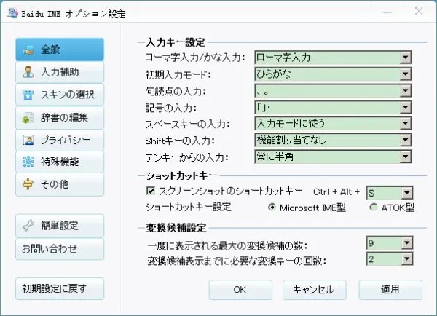Click the その他 signpost icon
Viewport: 437px width, 316px height.
[x=28, y=184]
